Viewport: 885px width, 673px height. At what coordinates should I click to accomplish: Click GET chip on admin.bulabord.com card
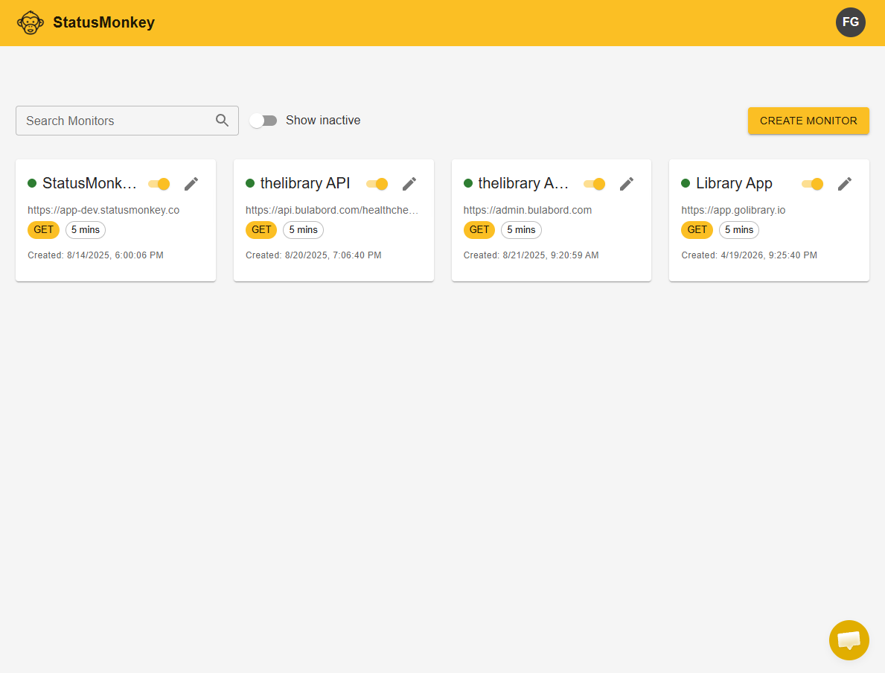point(479,230)
